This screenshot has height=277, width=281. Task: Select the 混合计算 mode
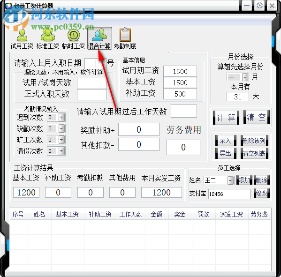pos(99,38)
